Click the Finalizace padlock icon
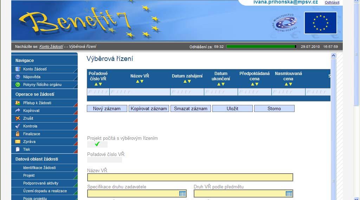This screenshot has height=200, width=360. click(x=18, y=134)
